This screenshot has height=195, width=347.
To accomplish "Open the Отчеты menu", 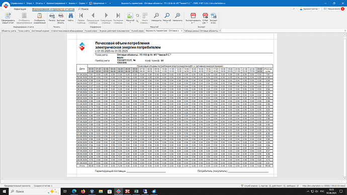I will click(40, 4).
